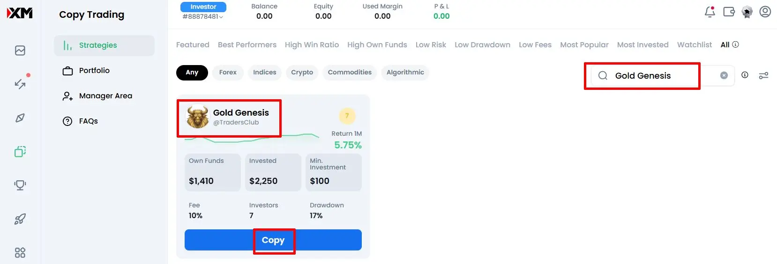Switch to the Best Performers tab
This screenshot has width=777, height=264.
pyautogui.click(x=247, y=45)
